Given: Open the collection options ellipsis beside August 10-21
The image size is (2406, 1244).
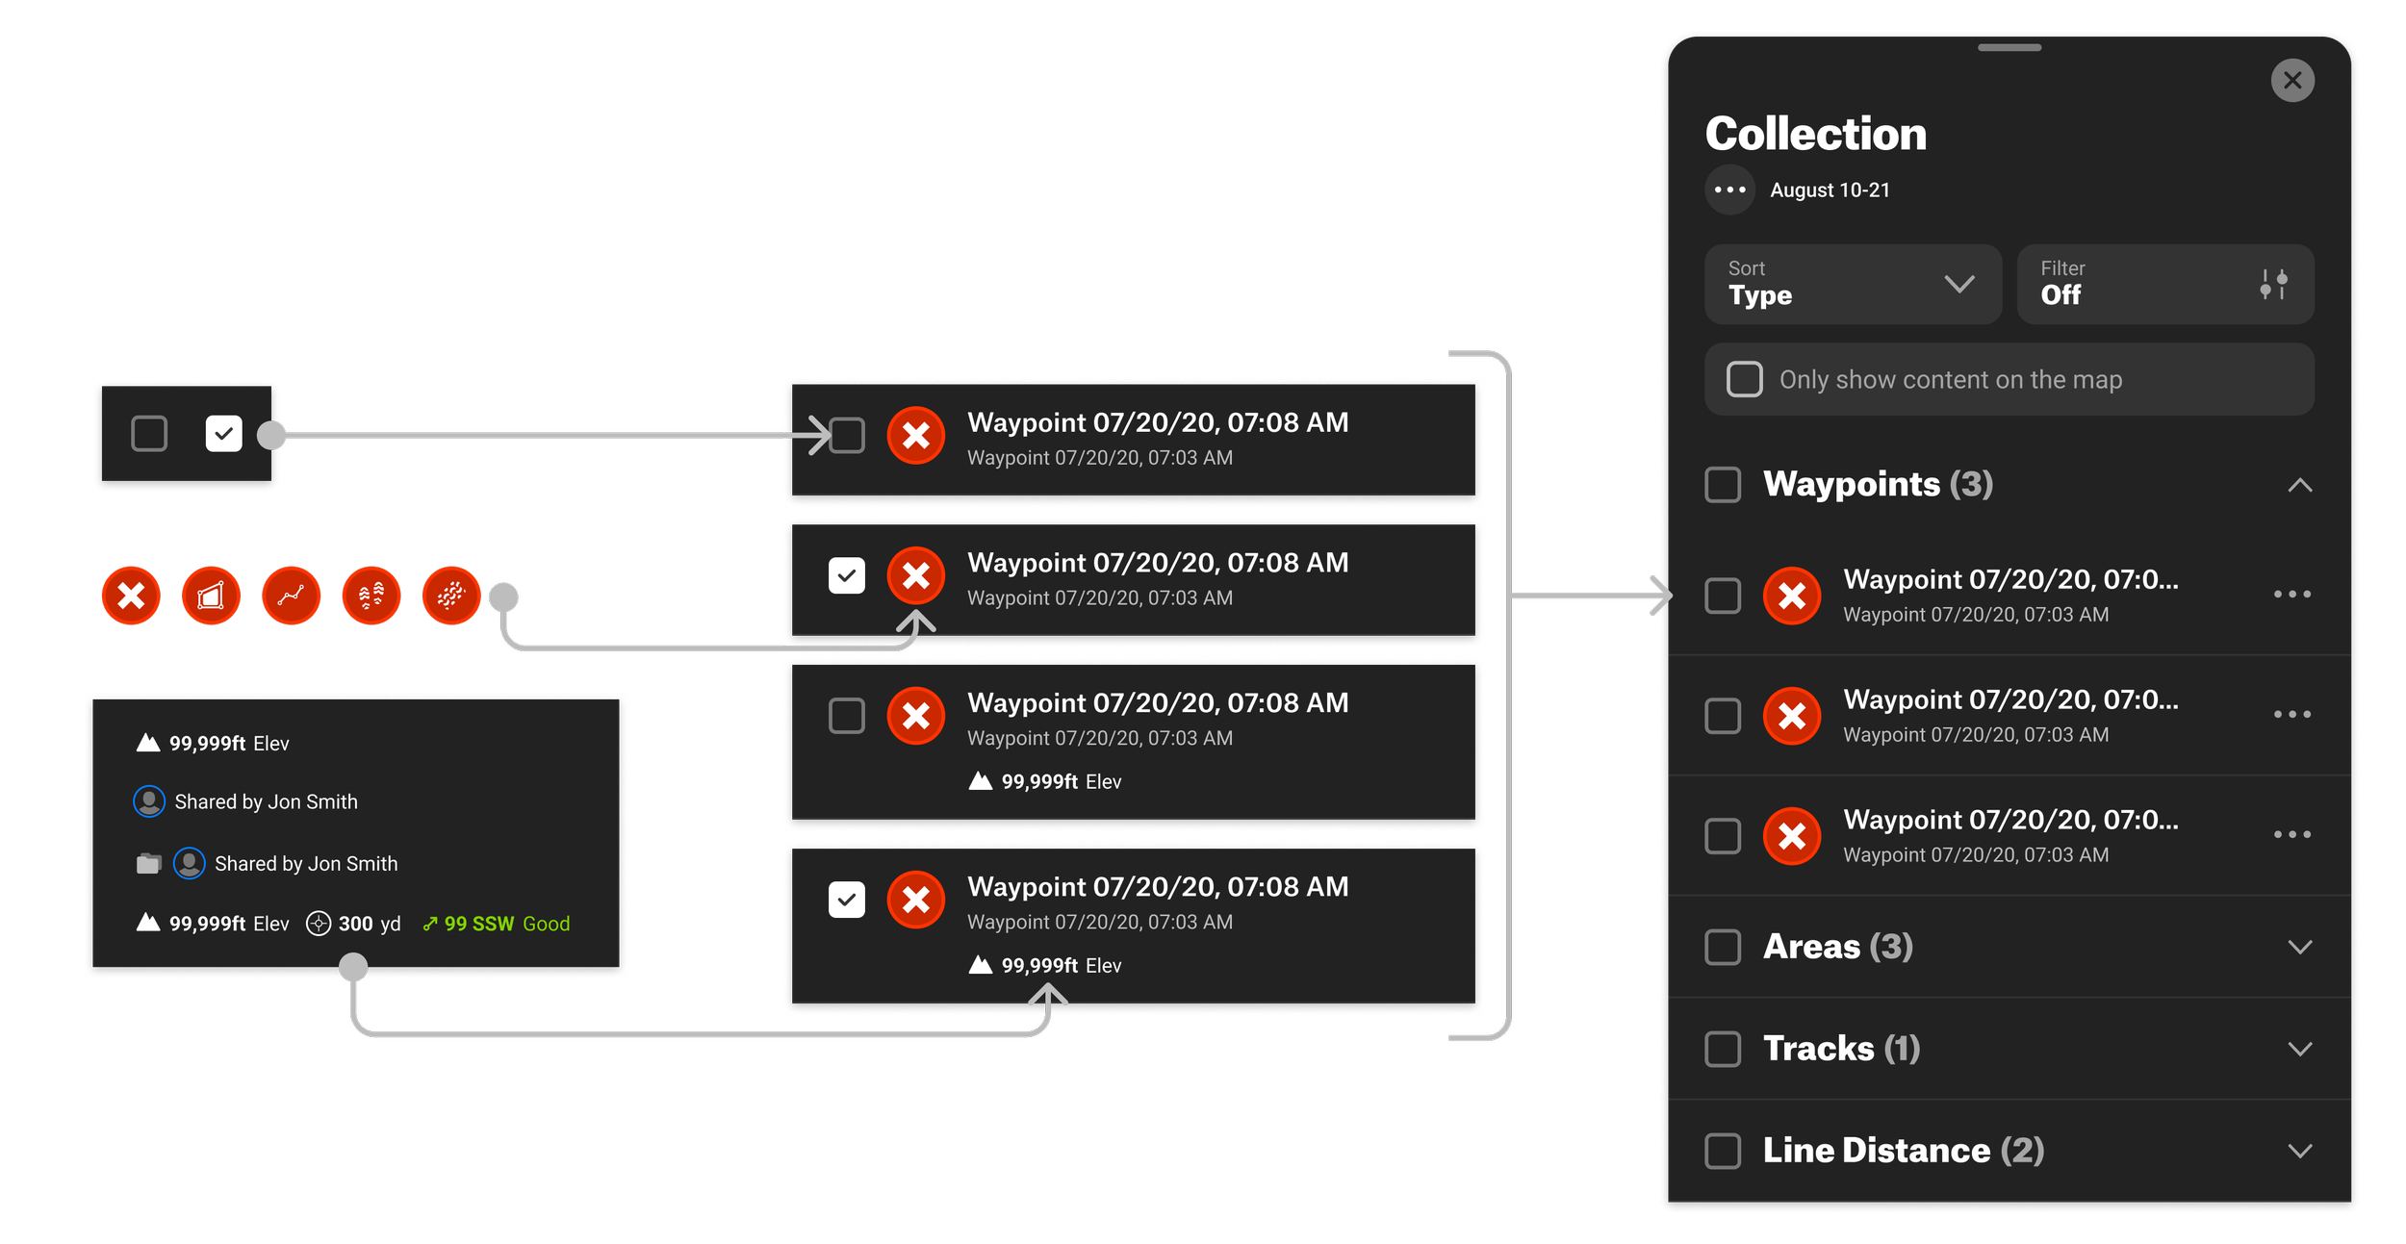Looking at the screenshot, I should 1729,190.
